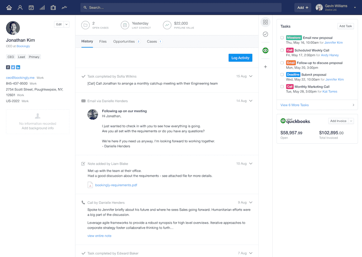Viewport: 362px width, 257px height.
Task: Open Jonathan's Facebook profile icon
Action: (8, 67)
